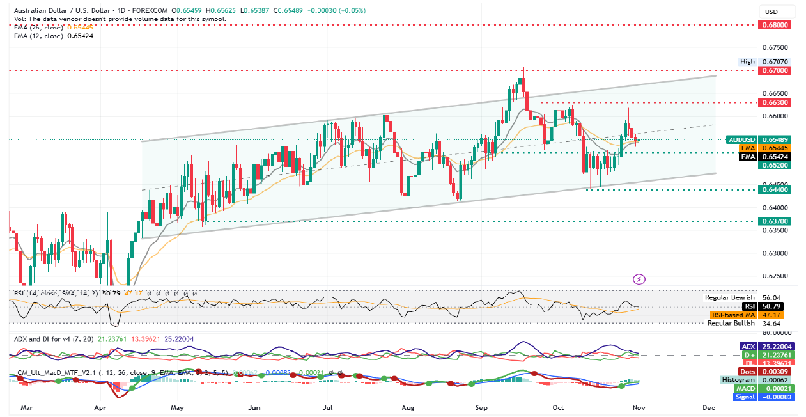
Task: Click the purple lightning bolt event icon
Action: tap(639, 279)
